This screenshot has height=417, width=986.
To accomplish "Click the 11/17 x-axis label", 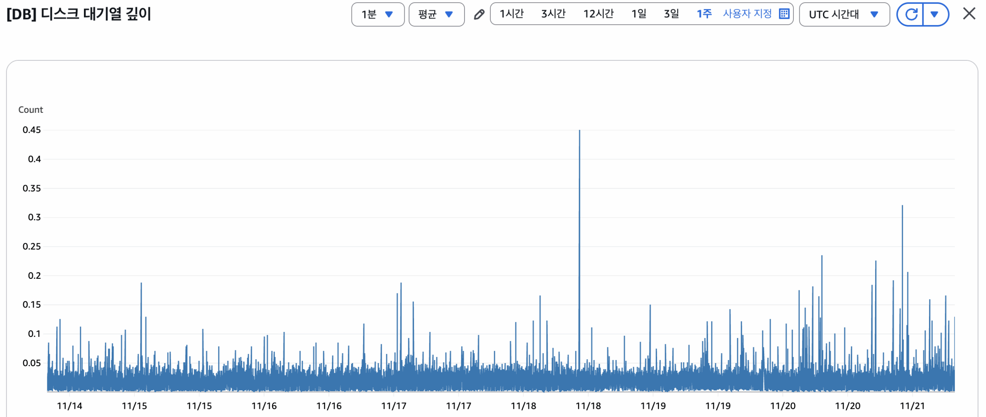I will [x=393, y=405].
